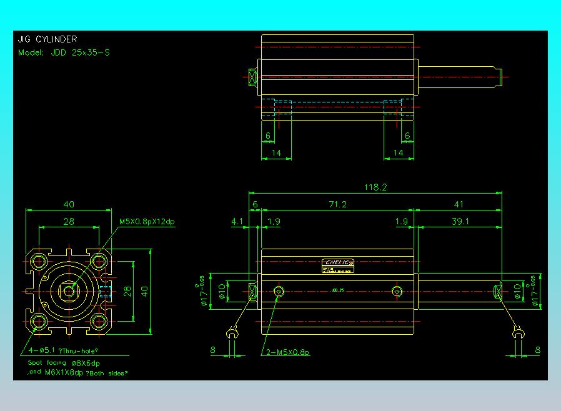Screen dimensions: 561x411
Task: Click the 2-M5X0.8p port callout
Action: (x=287, y=352)
